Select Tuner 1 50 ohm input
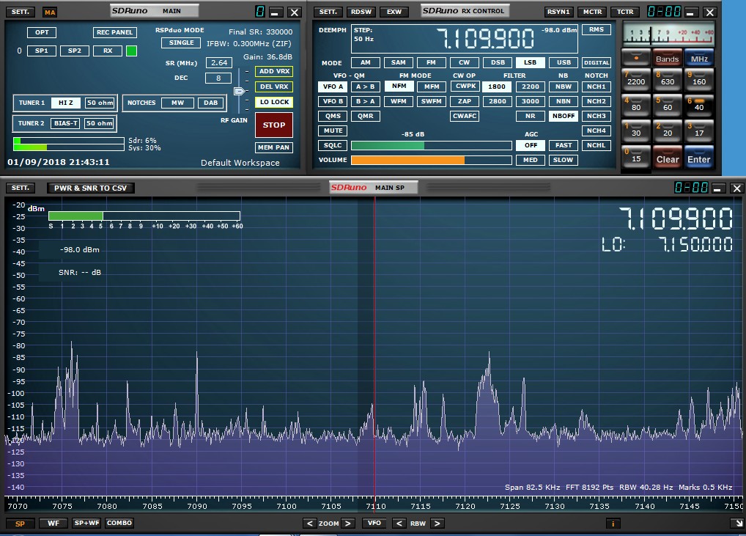Viewport: 746px width, 536px height. click(100, 103)
